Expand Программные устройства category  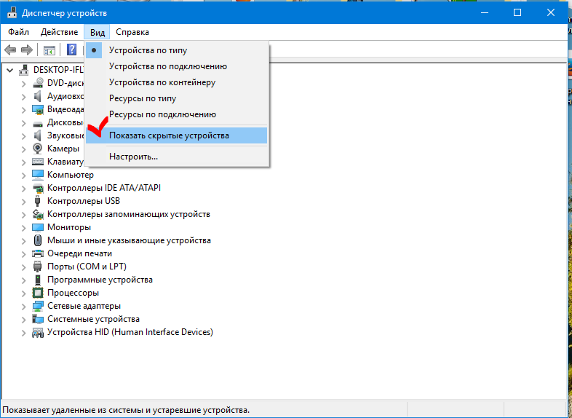(x=24, y=280)
